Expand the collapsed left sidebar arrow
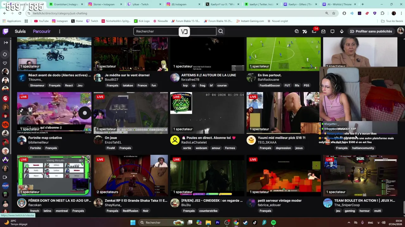Viewport: 405px width, 227px height. click(5, 42)
